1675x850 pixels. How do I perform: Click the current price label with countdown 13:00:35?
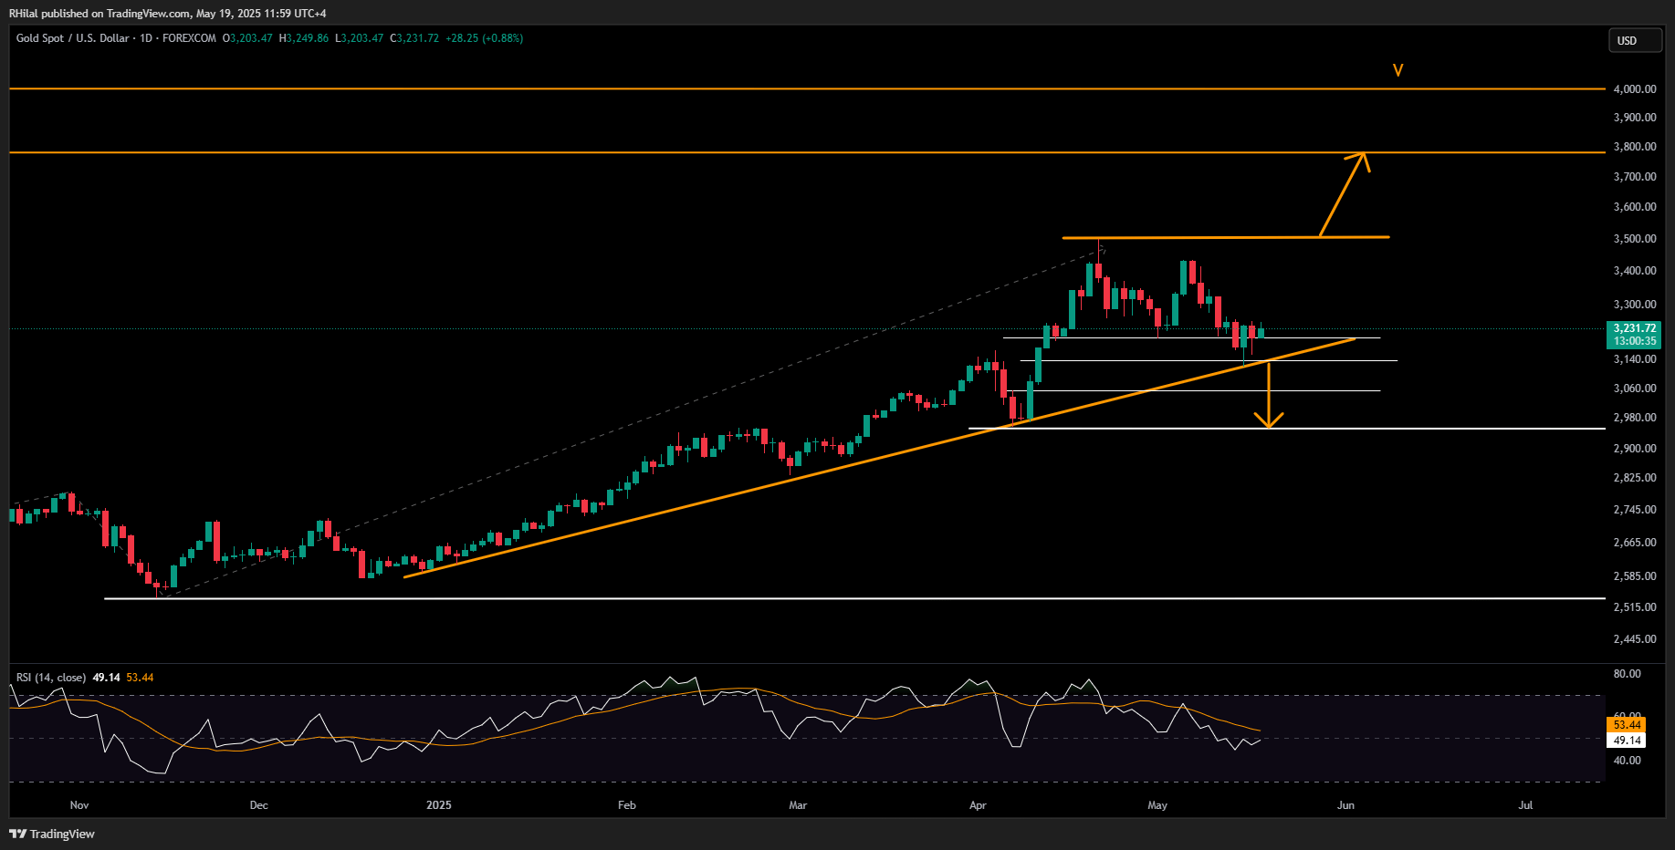point(1634,335)
